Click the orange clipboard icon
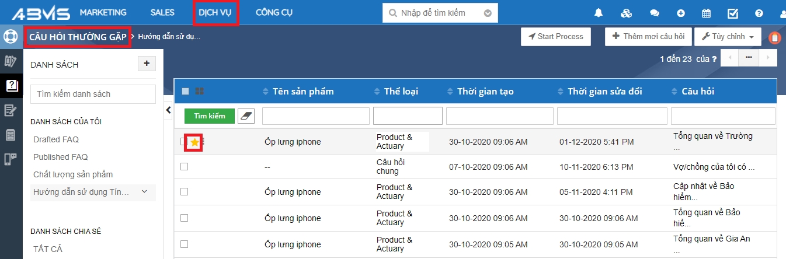Screen dimensions: 786x259 click(x=775, y=38)
